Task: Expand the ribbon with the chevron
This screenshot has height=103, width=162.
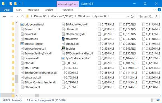Action: pos(154,10)
